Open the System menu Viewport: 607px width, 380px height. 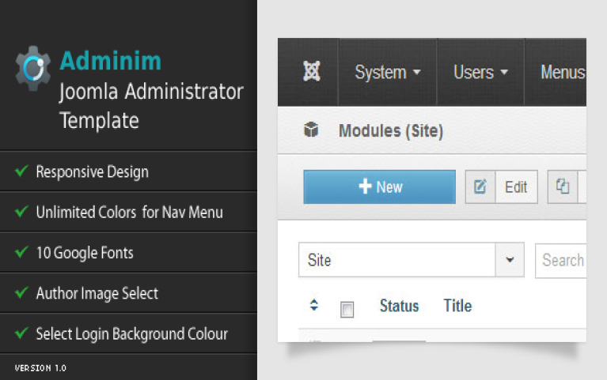(x=388, y=73)
